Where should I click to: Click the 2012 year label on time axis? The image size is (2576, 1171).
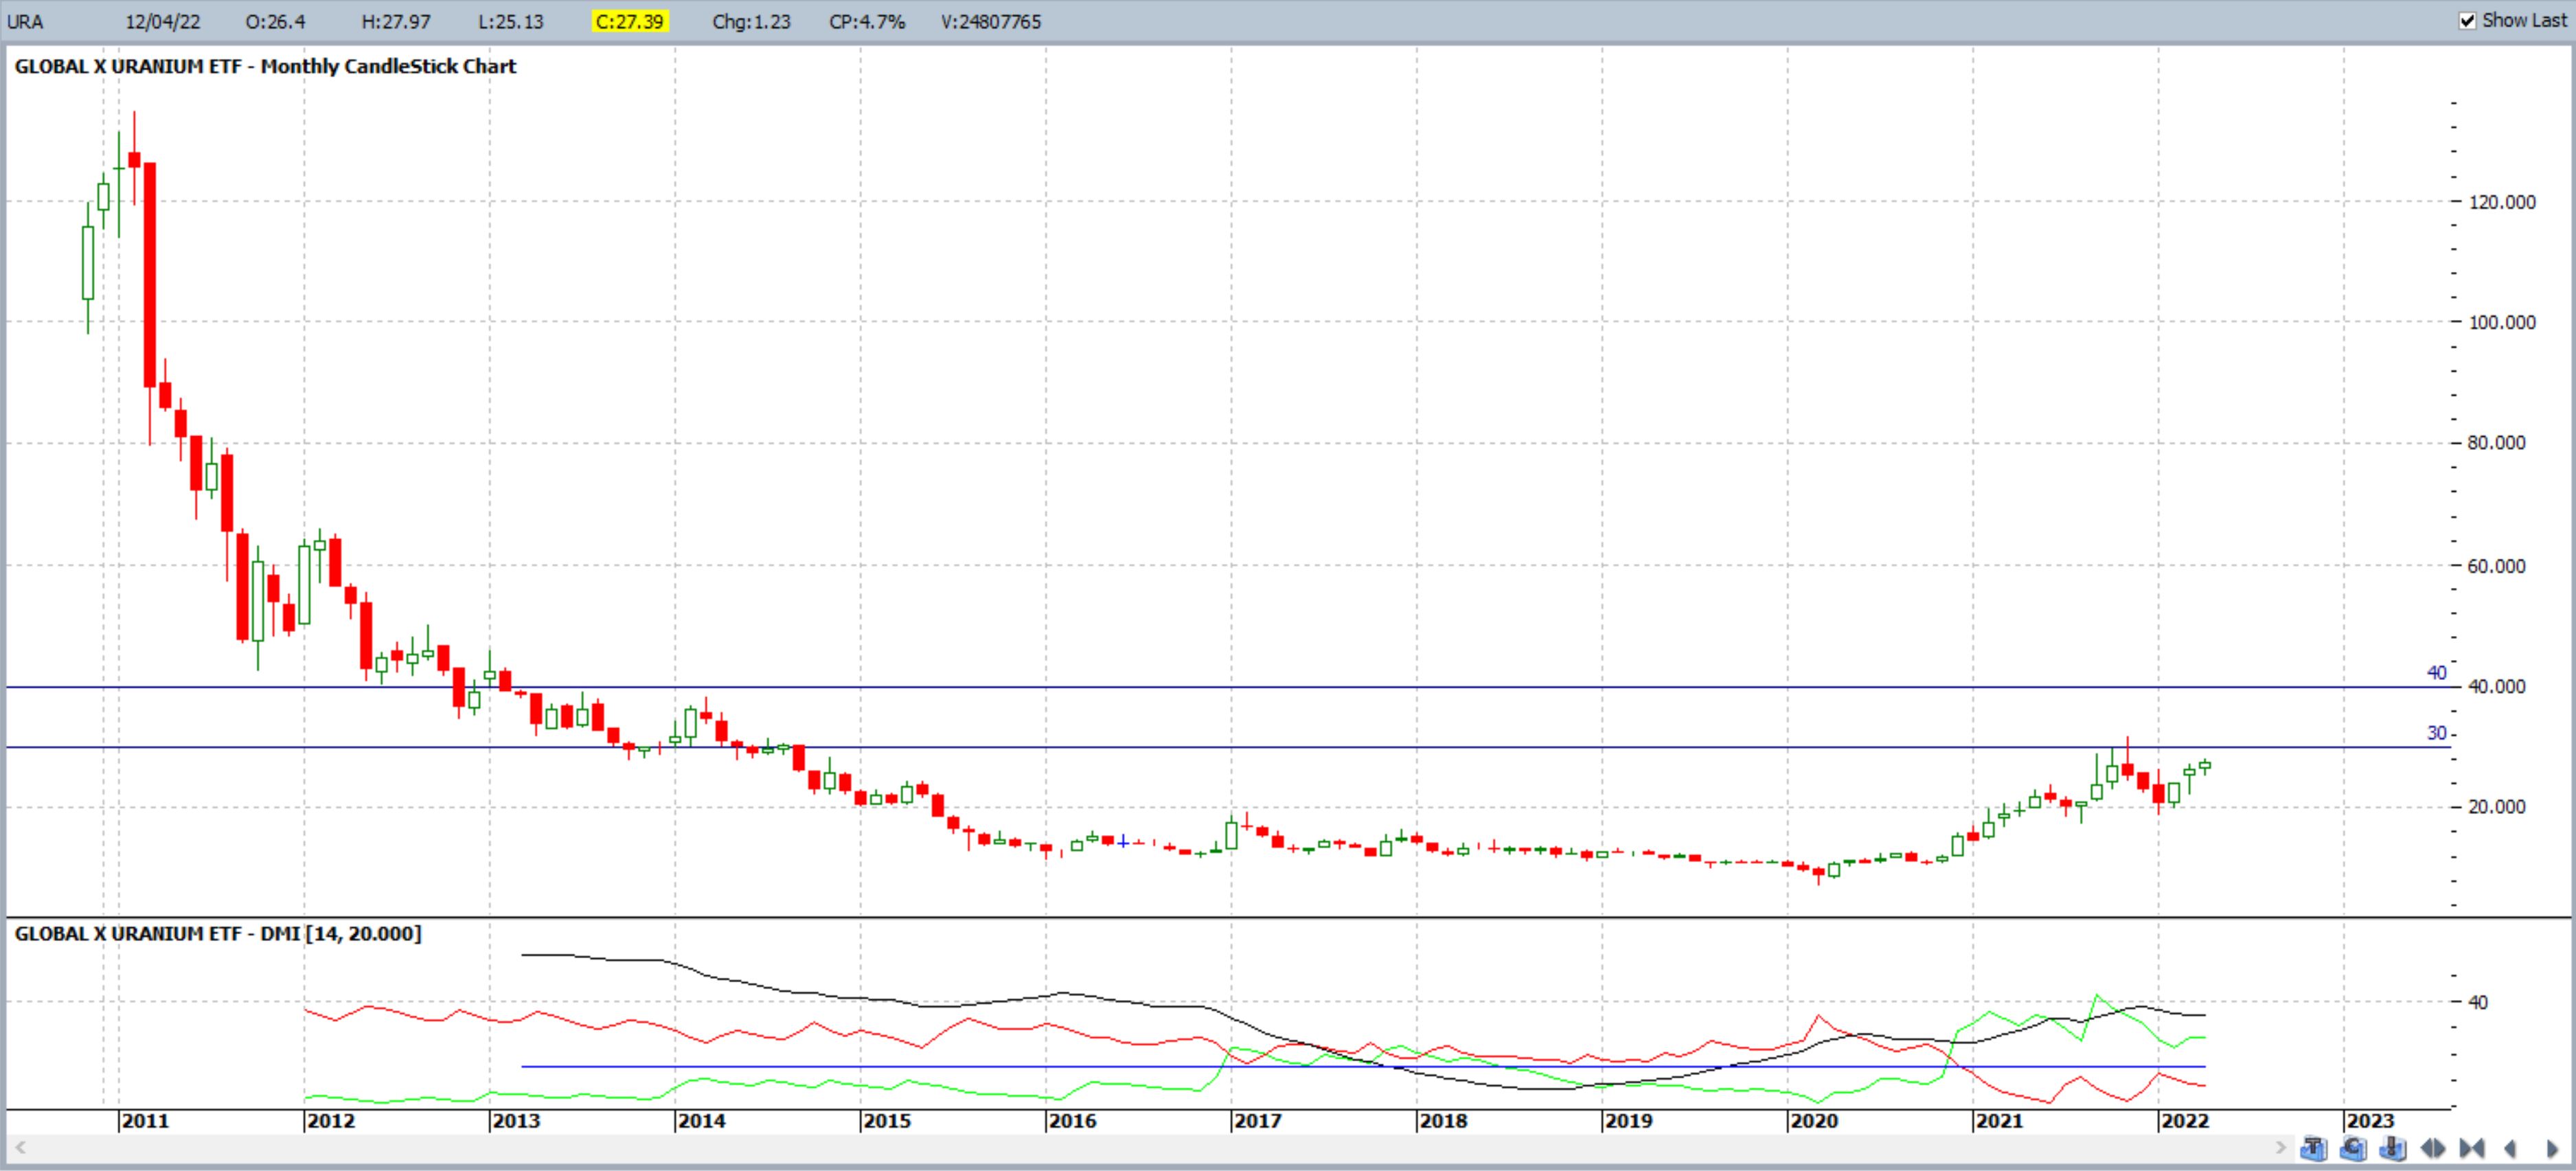point(331,1121)
